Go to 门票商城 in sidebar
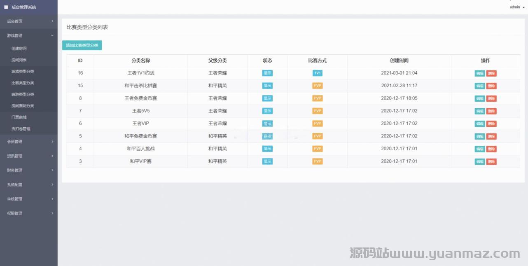Viewport: 528px width, 266px height. pos(19,117)
